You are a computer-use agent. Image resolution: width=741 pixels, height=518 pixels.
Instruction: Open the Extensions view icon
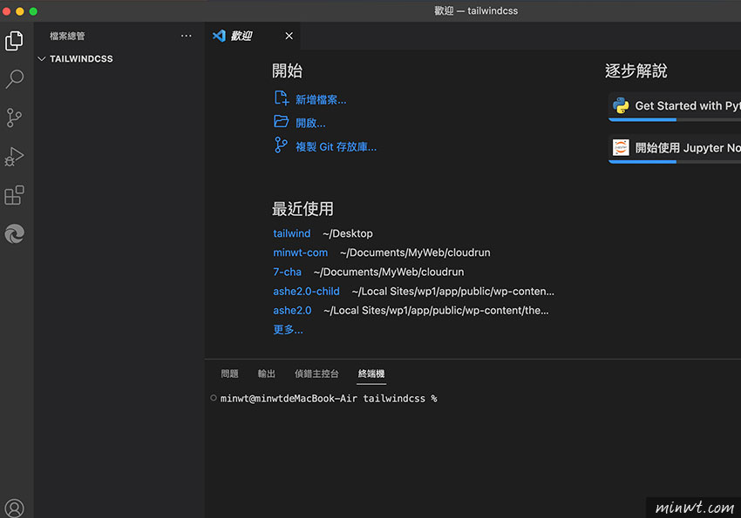14,195
